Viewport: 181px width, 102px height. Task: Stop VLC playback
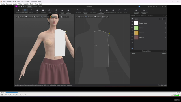pyautogui.click(x=8, y=95)
